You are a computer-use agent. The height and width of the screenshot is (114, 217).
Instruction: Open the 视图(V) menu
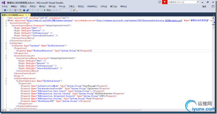click(x=23, y=6)
